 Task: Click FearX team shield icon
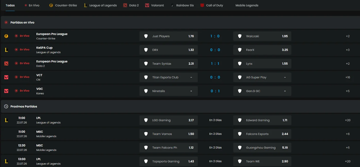point(240,50)
